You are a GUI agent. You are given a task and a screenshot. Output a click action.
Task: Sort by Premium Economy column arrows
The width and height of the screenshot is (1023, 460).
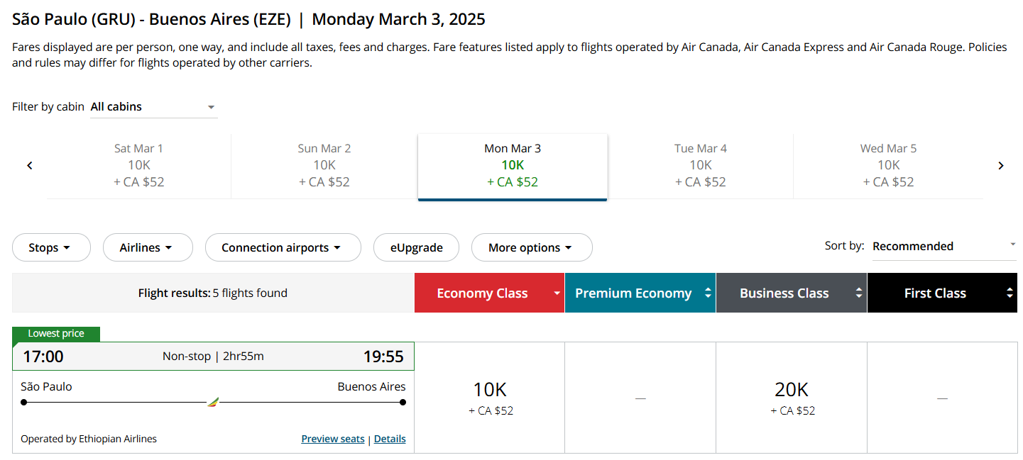coord(708,293)
